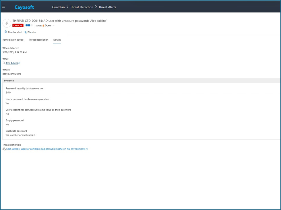Click the Resolve alert lightning icon

coord(5,32)
